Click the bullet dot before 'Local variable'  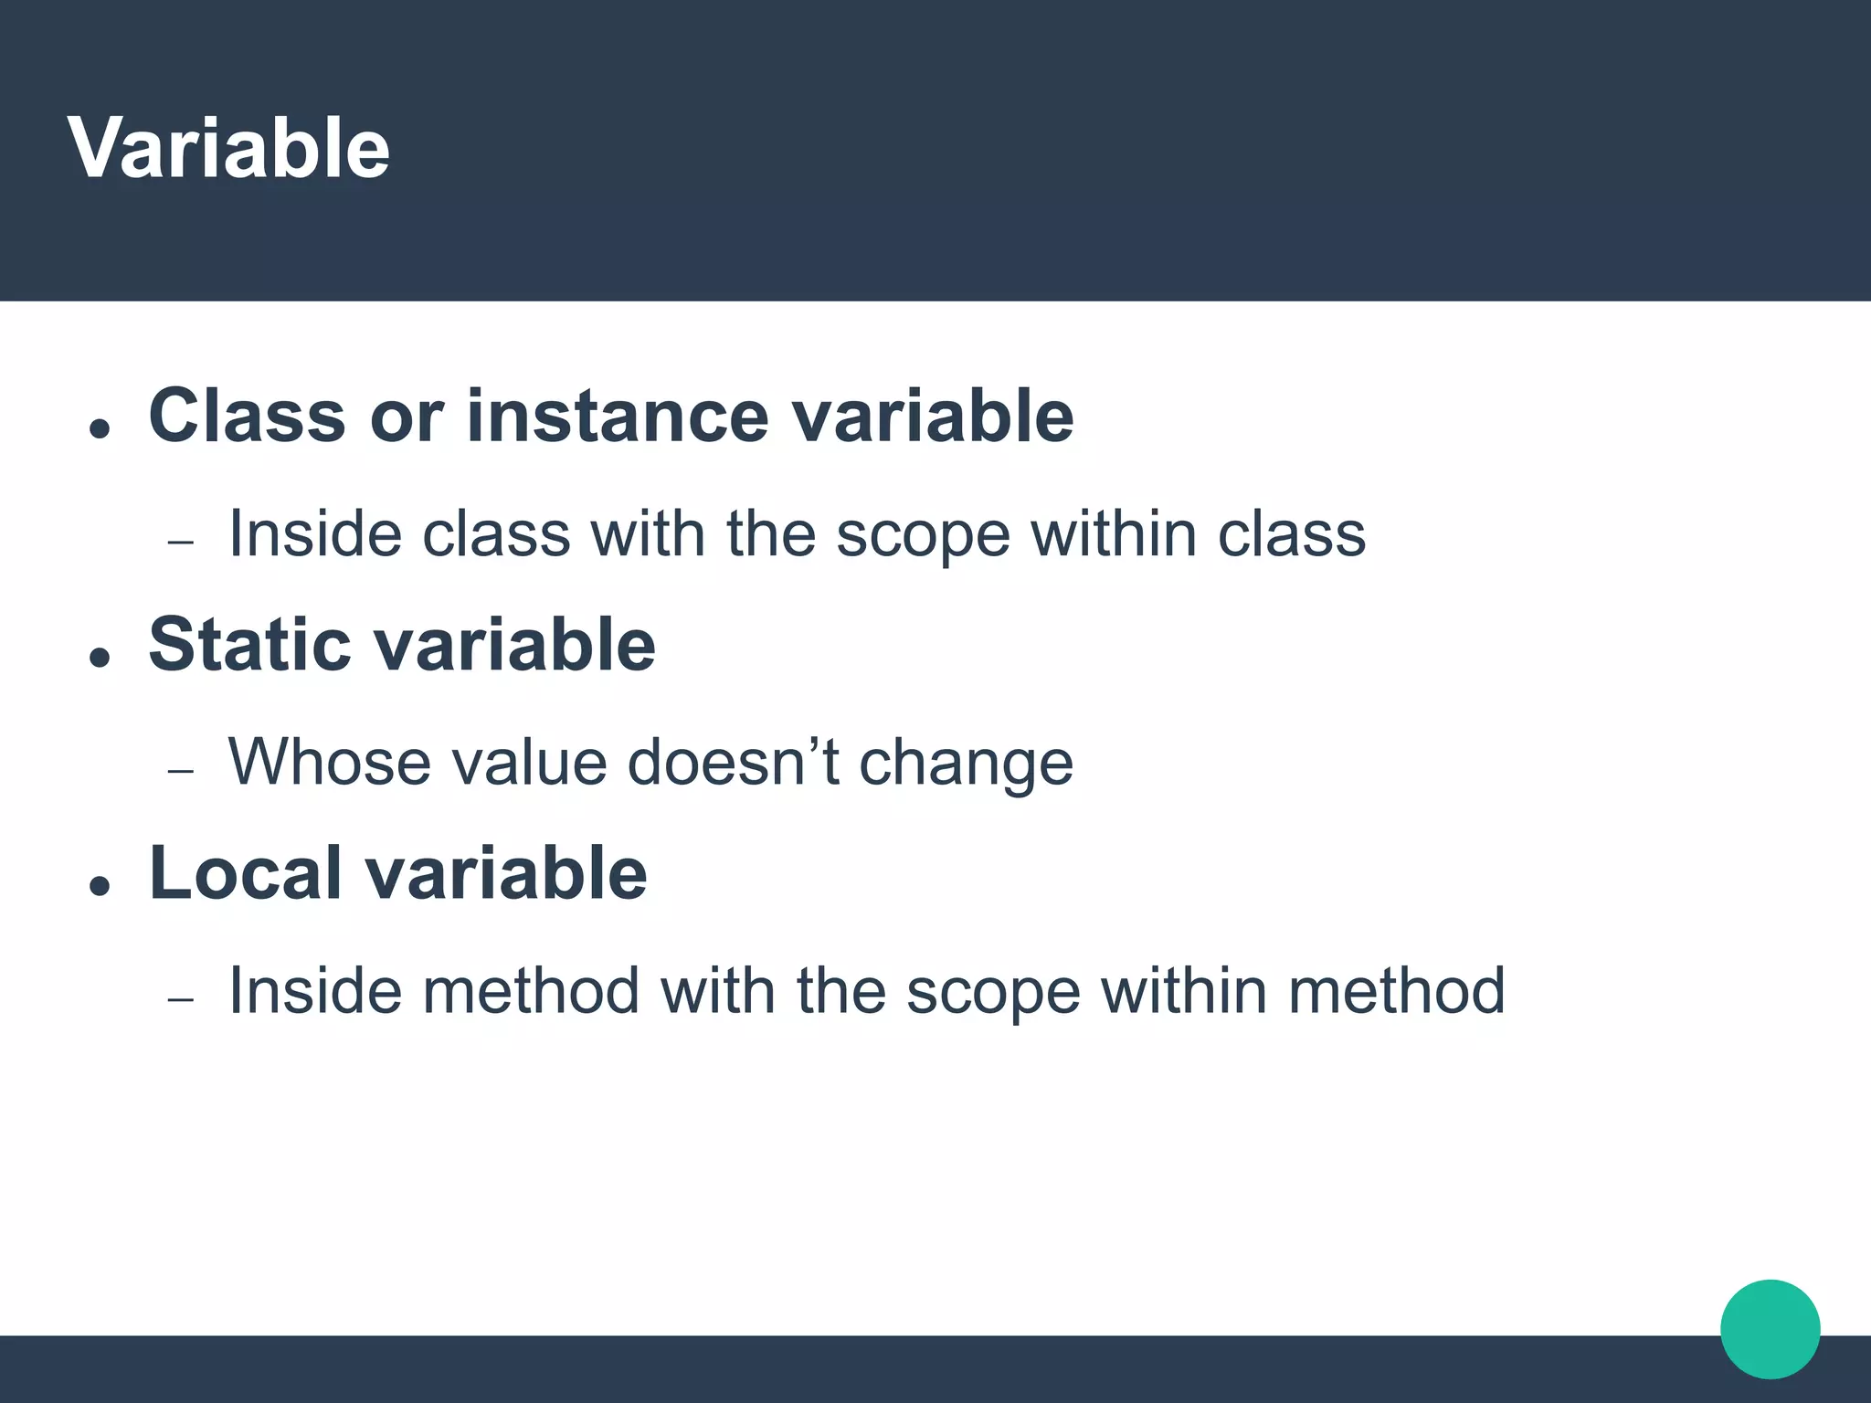(x=100, y=884)
